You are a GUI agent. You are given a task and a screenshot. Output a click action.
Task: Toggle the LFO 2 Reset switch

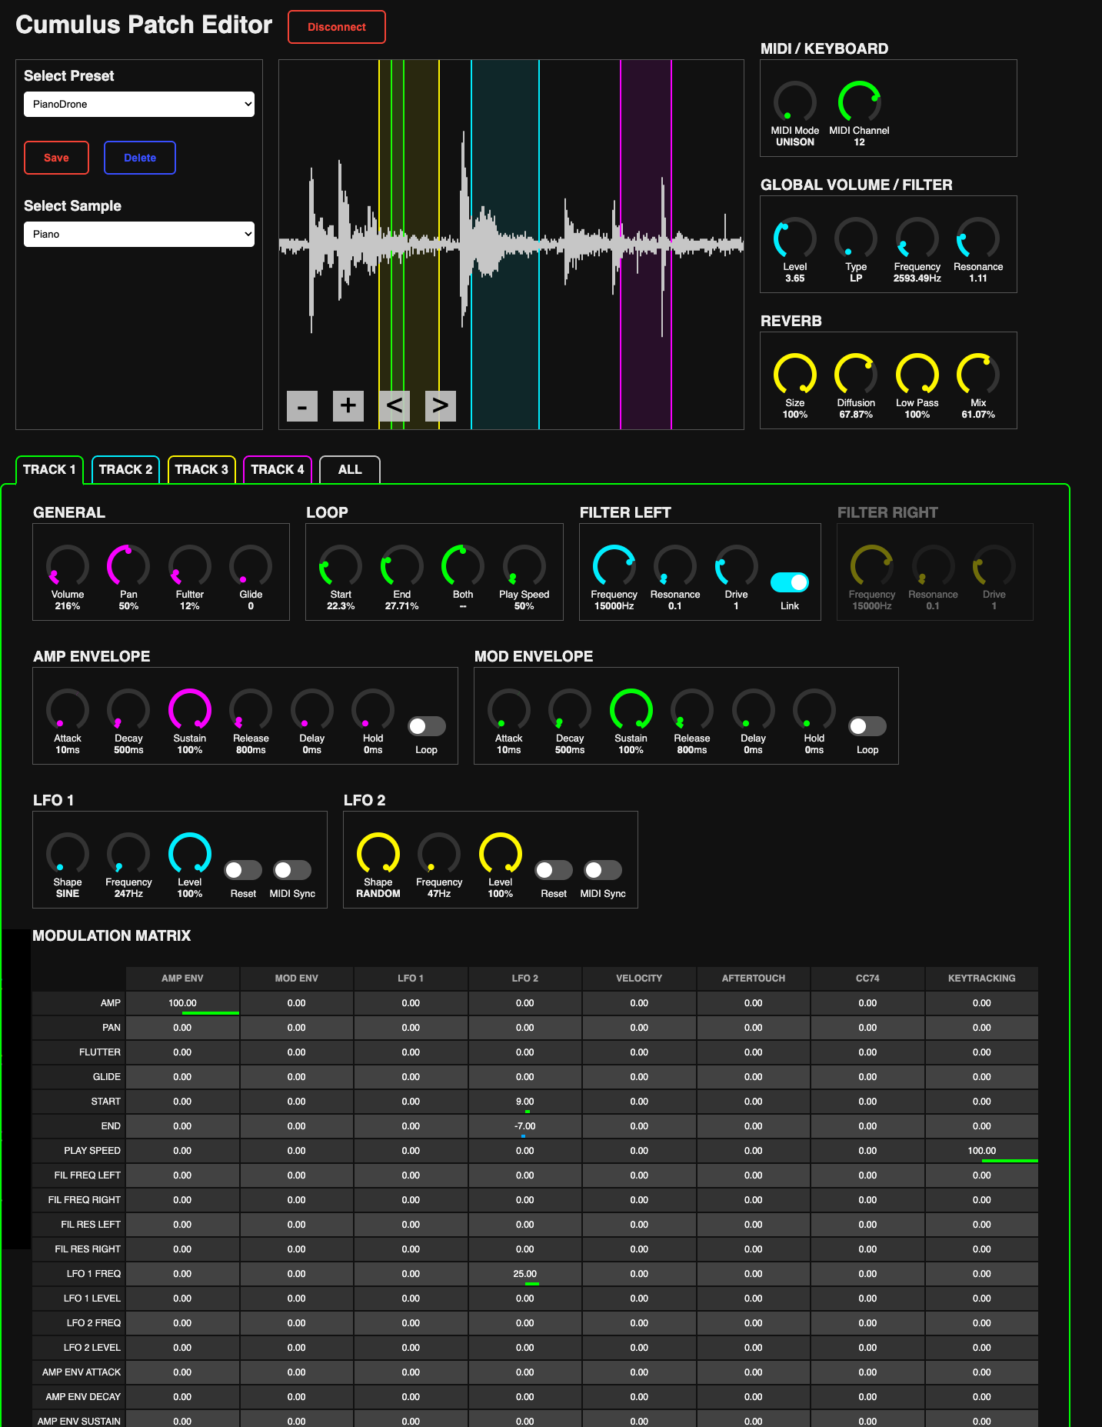click(x=553, y=870)
